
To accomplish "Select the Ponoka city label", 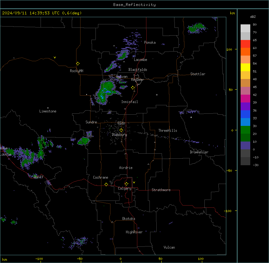I will tap(150, 42).
